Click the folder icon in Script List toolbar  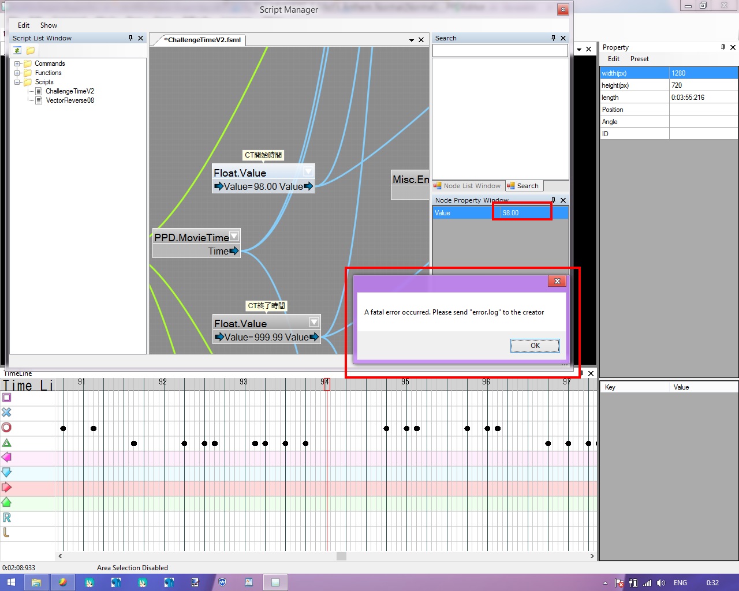(x=30, y=51)
